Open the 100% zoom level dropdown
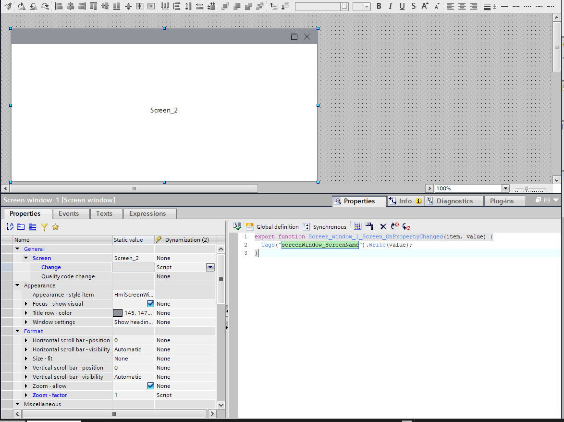564x422 pixels. [505, 188]
